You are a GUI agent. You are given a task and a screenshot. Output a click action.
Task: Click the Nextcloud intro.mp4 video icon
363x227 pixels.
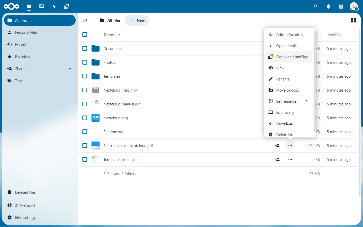point(96,90)
